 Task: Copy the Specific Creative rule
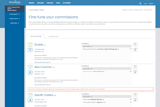(x=135, y=95)
